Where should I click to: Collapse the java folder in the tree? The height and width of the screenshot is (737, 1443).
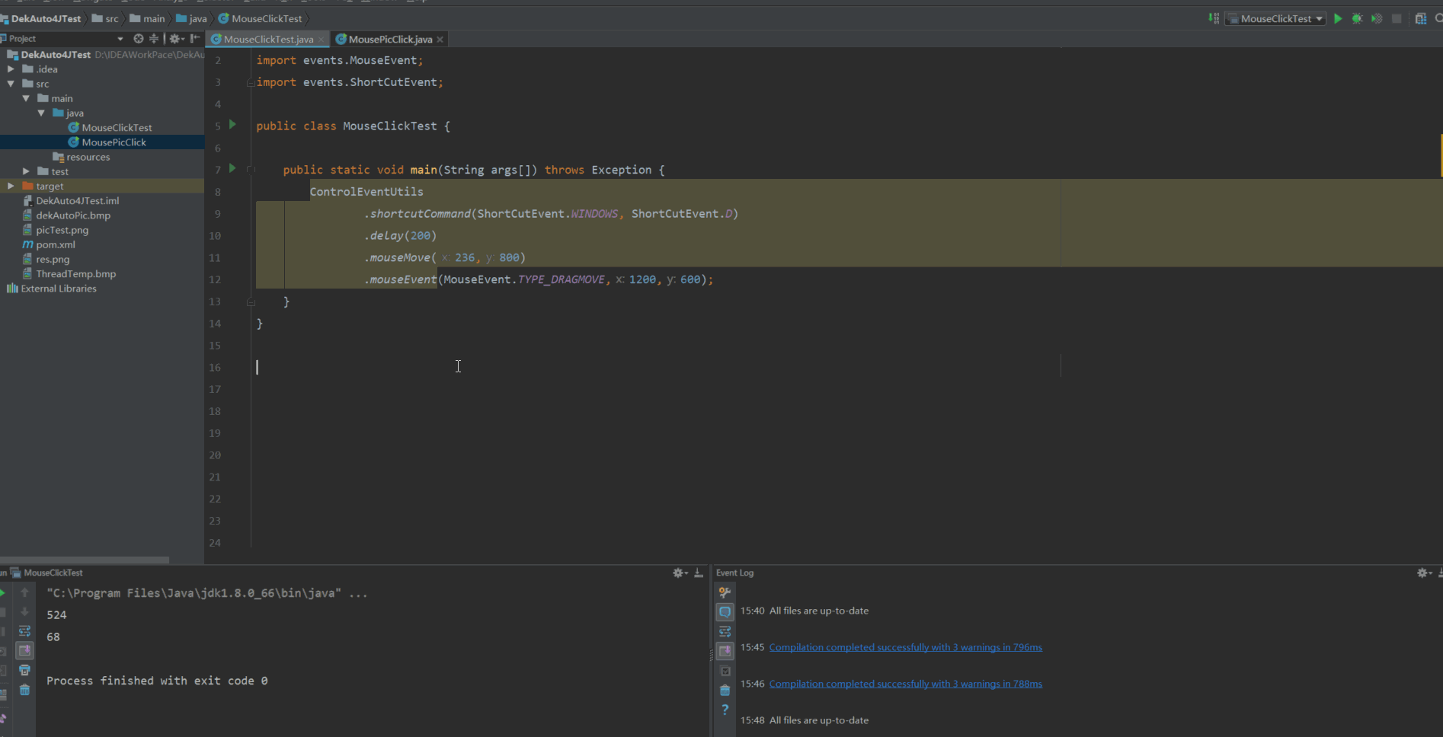click(x=41, y=113)
